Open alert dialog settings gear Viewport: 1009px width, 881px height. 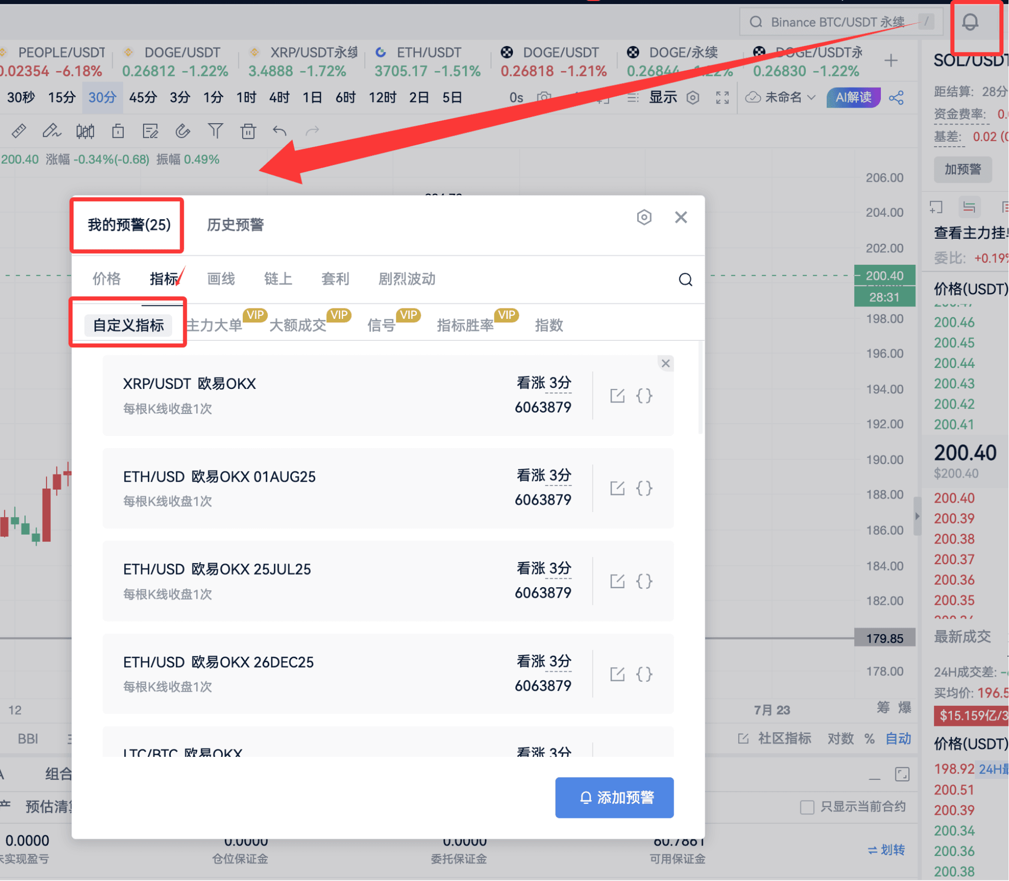[644, 217]
